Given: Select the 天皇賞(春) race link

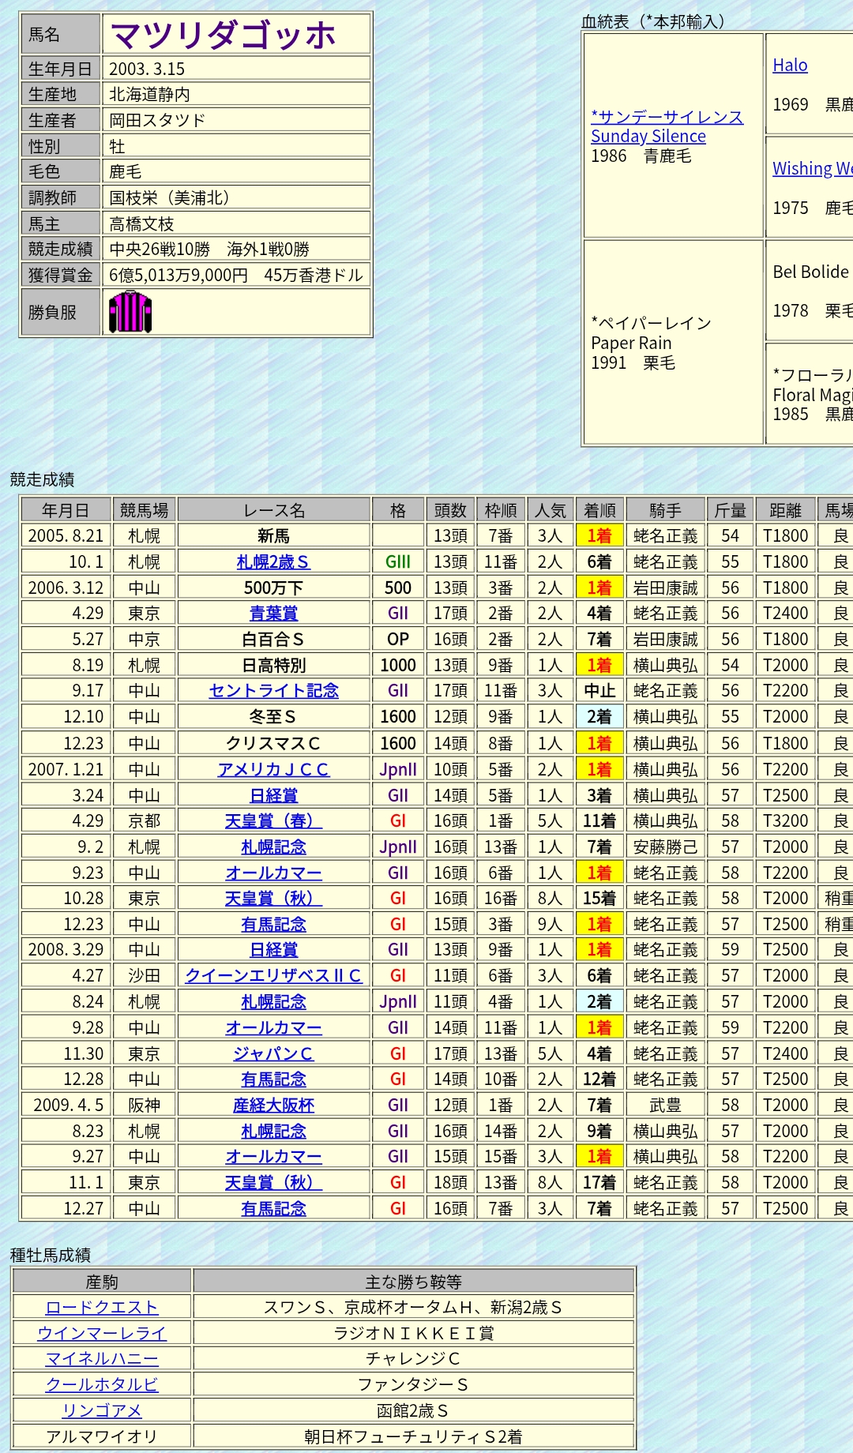Looking at the screenshot, I should point(273,821).
